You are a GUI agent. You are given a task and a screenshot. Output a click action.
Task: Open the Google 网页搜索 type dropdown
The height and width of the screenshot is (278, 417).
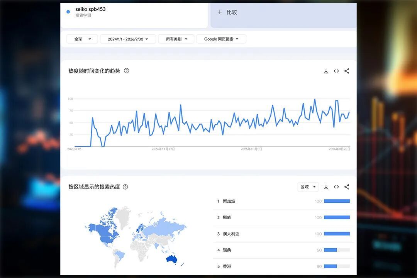pos(221,39)
